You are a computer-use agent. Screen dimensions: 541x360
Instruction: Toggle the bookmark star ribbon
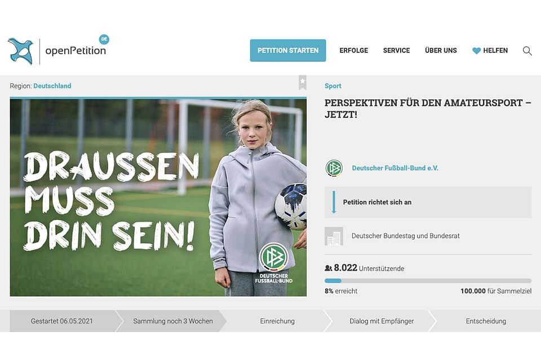click(303, 82)
